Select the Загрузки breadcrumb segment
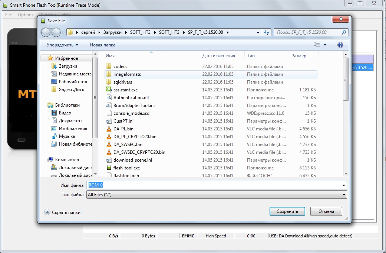The image size is (386, 253). (112, 32)
